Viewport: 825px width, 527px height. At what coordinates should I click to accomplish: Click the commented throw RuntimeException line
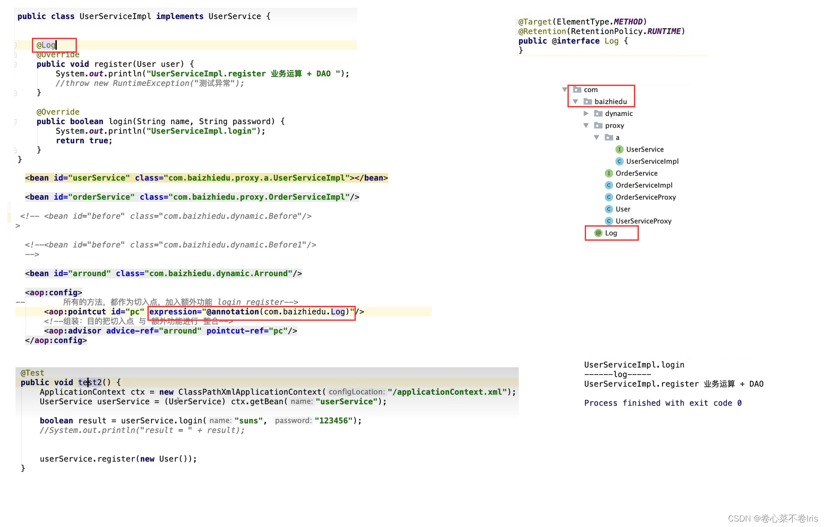(150, 83)
